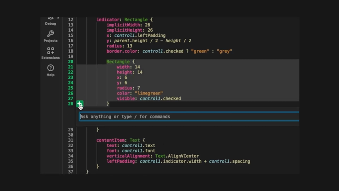Image resolution: width=339 pixels, height=191 pixels.
Task: Click line number 37 in the gutter
Action: [x=71, y=172]
